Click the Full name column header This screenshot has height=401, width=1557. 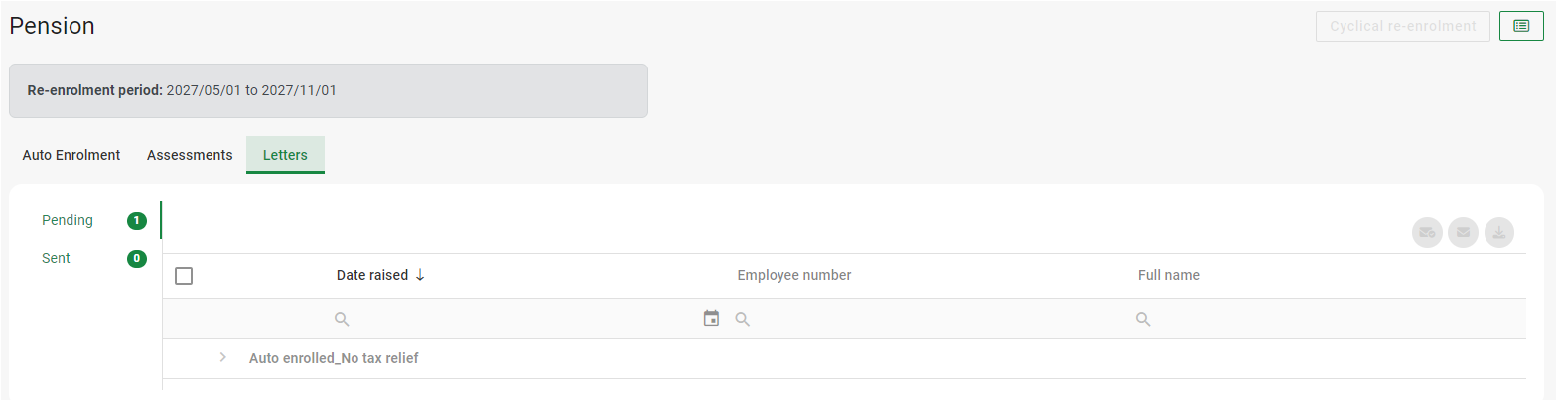click(x=1168, y=276)
